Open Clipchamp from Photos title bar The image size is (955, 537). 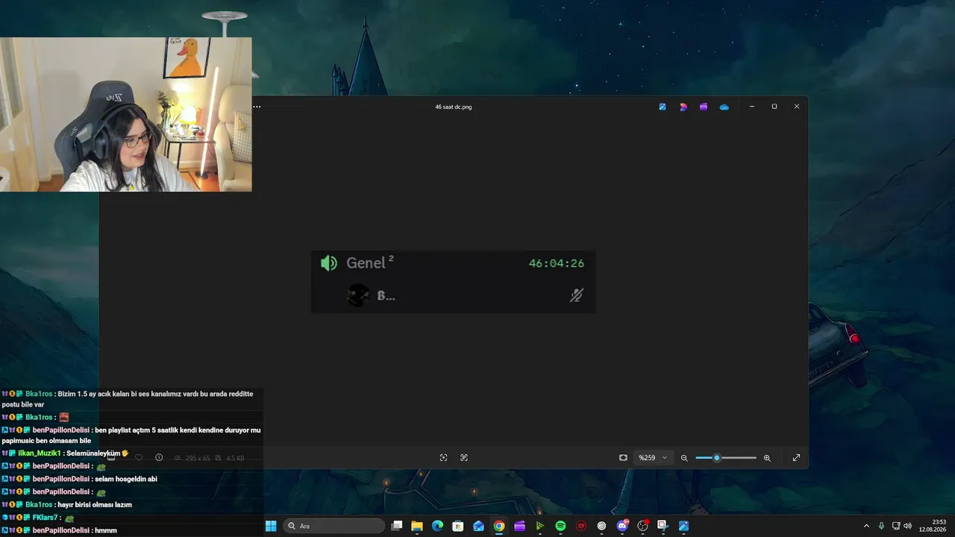pyautogui.click(x=703, y=107)
